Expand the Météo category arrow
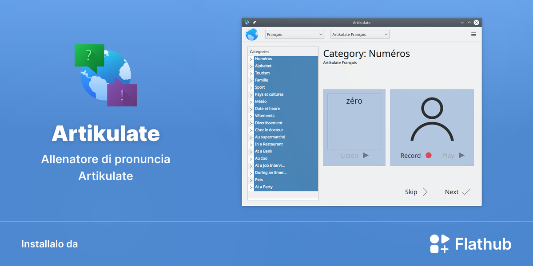This screenshot has width=533, height=266. pyautogui.click(x=251, y=102)
